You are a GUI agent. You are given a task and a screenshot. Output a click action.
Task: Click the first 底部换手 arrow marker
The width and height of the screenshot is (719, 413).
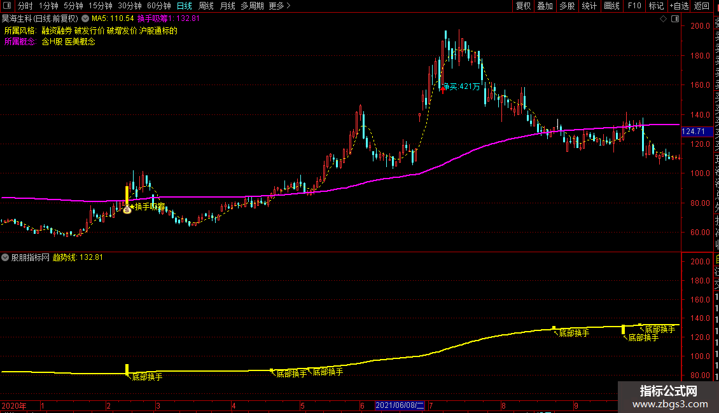[129, 376]
